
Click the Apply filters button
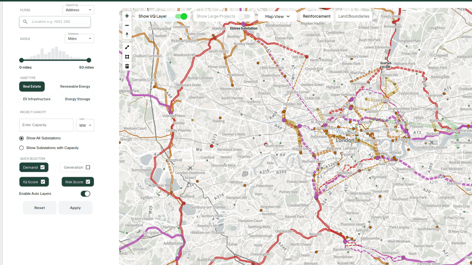click(75, 208)
